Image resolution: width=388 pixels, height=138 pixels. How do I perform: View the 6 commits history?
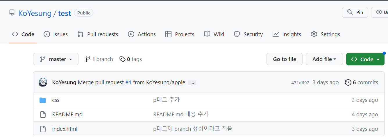[362, 82]
